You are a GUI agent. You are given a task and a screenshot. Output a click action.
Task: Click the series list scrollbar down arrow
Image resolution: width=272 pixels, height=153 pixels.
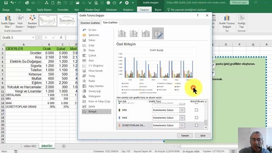coord(206,127)
